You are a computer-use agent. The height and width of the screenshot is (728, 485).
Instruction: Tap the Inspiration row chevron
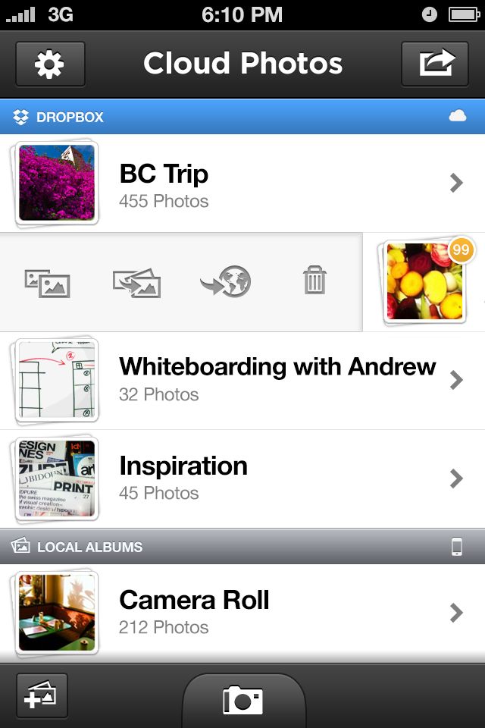pyautogui.click(x=456, y=479)
